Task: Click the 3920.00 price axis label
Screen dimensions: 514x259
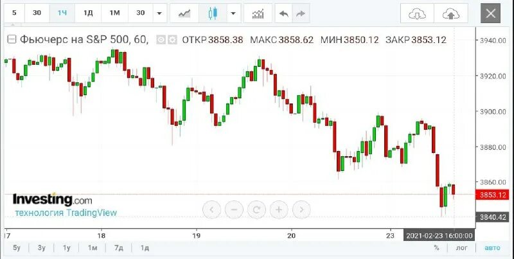Action: (x=493, y=76)
